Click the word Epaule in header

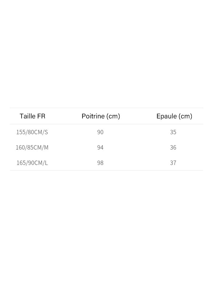[166, 116]
